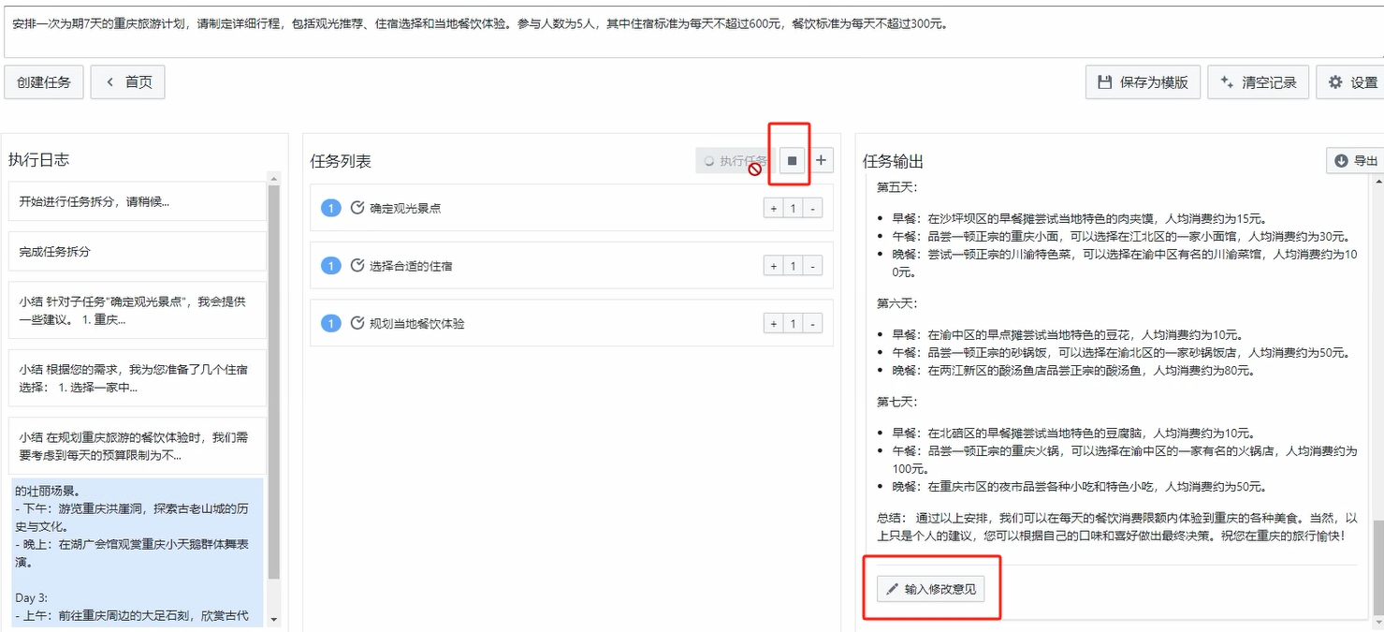Increase count for 选择合适的住宿 task
1384x632 pixels.
(x=774, y=267)
